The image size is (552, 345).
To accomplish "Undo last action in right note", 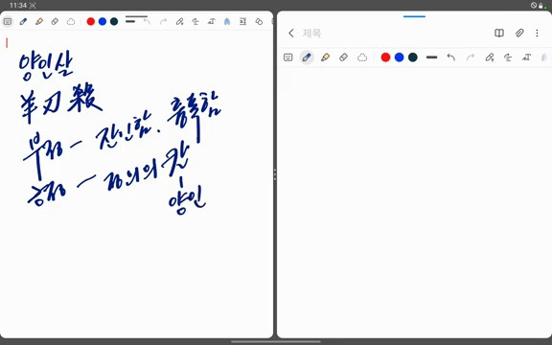I will tap(451, 57).
